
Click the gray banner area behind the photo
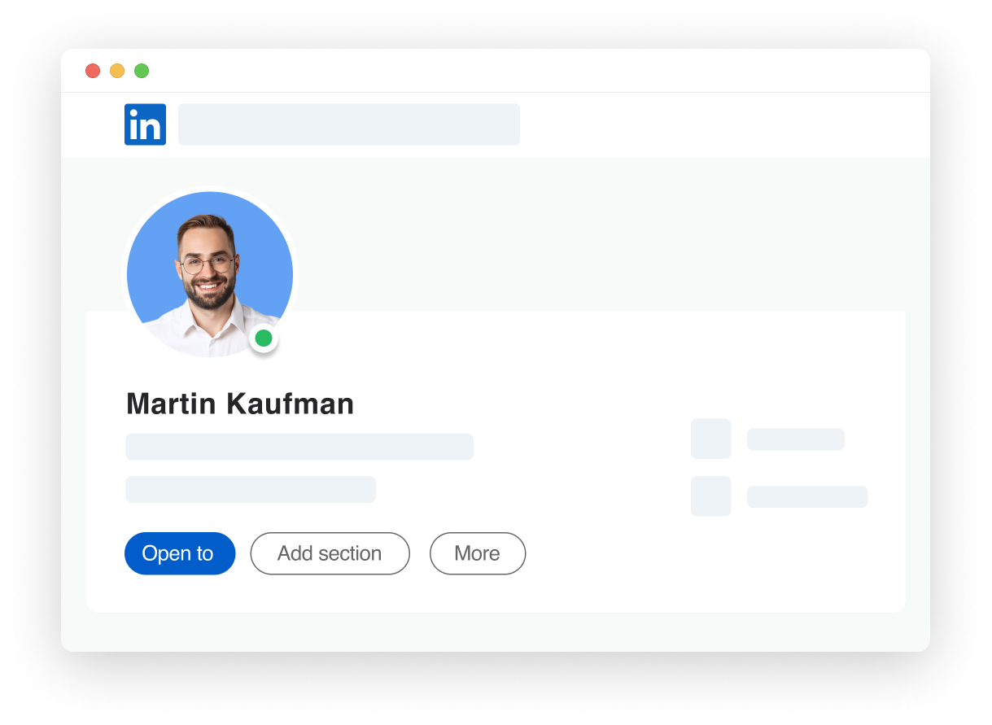[602, 234]
